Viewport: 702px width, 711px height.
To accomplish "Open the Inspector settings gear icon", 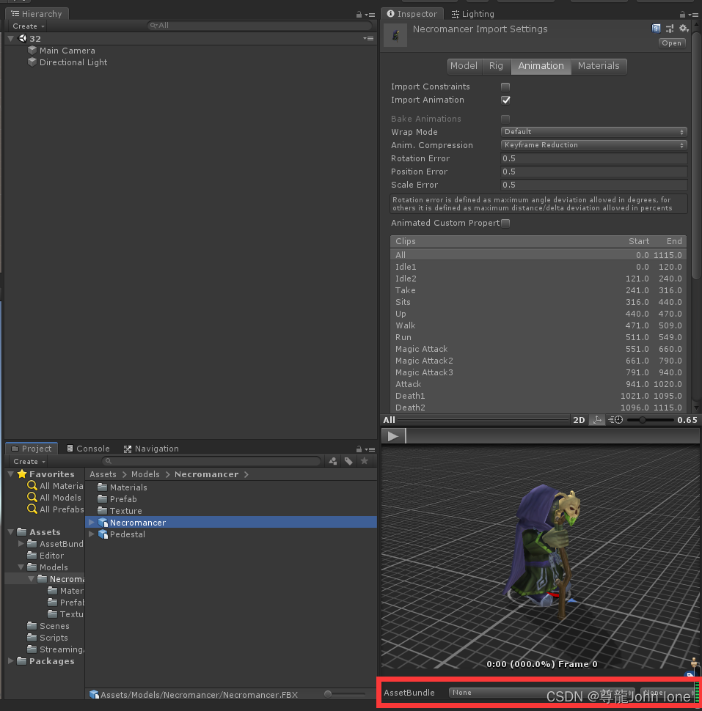I will pyautogui.click(x=682, y=28).
